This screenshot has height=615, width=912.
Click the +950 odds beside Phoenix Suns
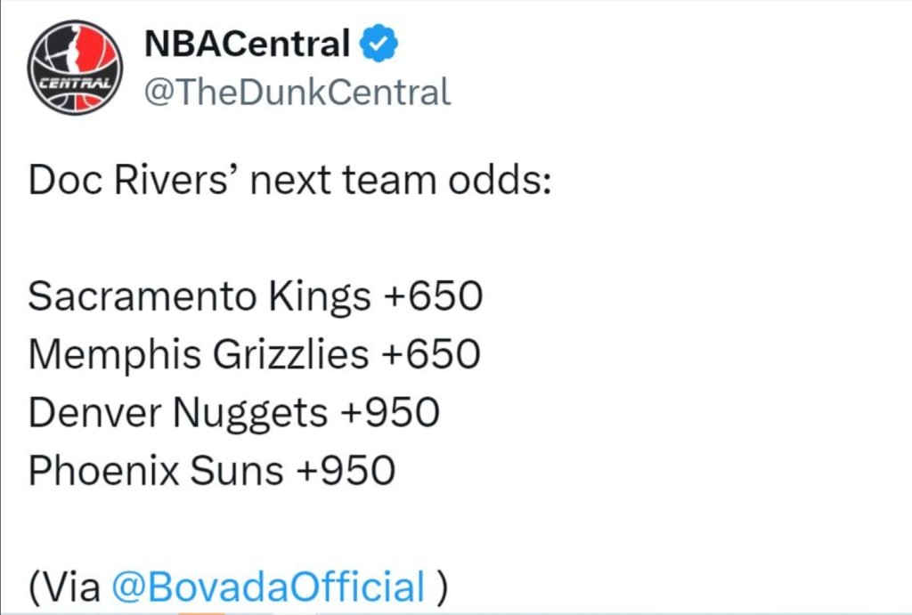[x=346, y=470]
